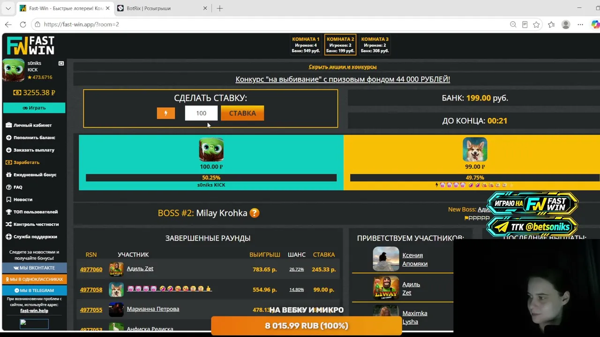The image size is (600, 337).
Task: Open Maximka Lysha profile link
Action: pyautogui.click(x=415, y=317)
